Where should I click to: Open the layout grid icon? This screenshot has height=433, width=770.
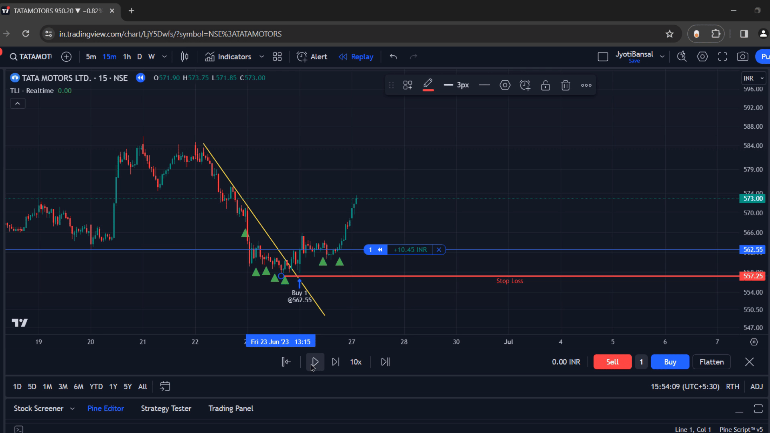click(x=277, y=57)
